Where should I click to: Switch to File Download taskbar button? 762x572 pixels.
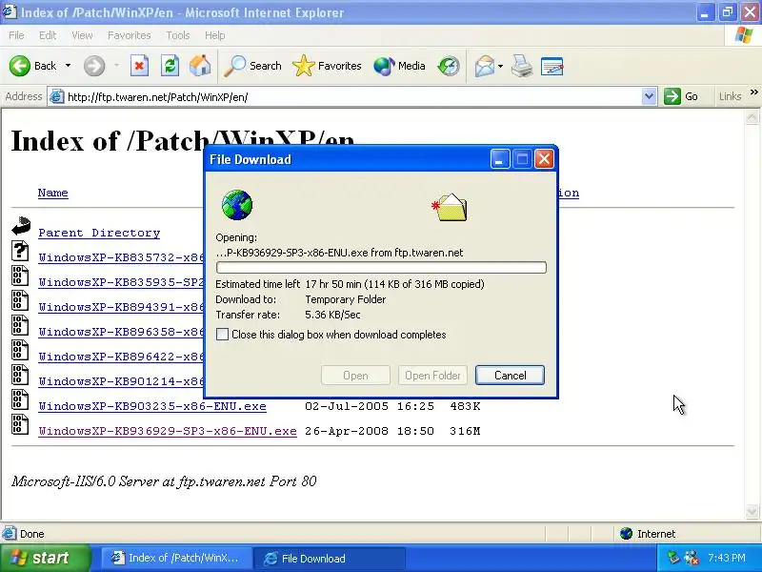(x=330, y=558)
